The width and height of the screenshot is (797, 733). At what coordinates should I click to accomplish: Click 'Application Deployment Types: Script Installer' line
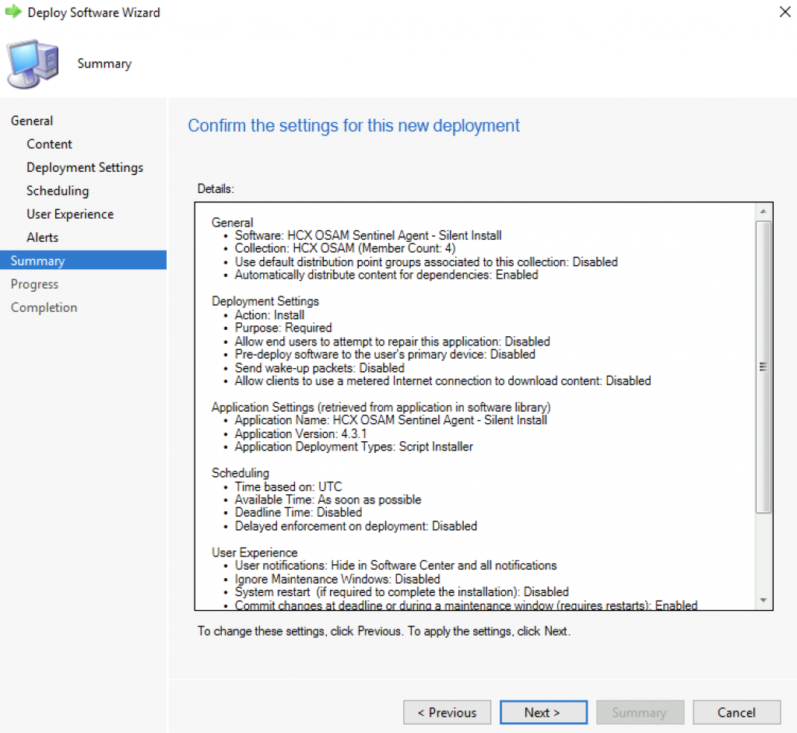click(354, 447)
